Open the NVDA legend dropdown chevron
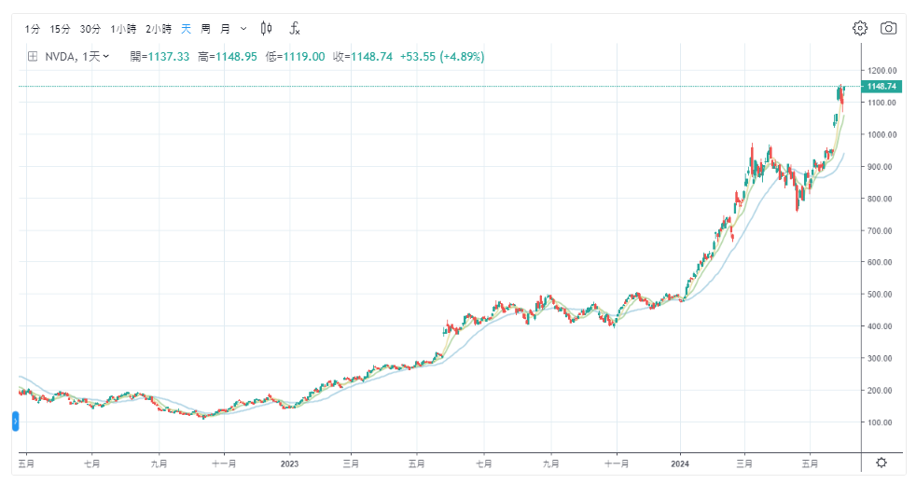This screenshot has height=484, width=916. click(105, 57)
